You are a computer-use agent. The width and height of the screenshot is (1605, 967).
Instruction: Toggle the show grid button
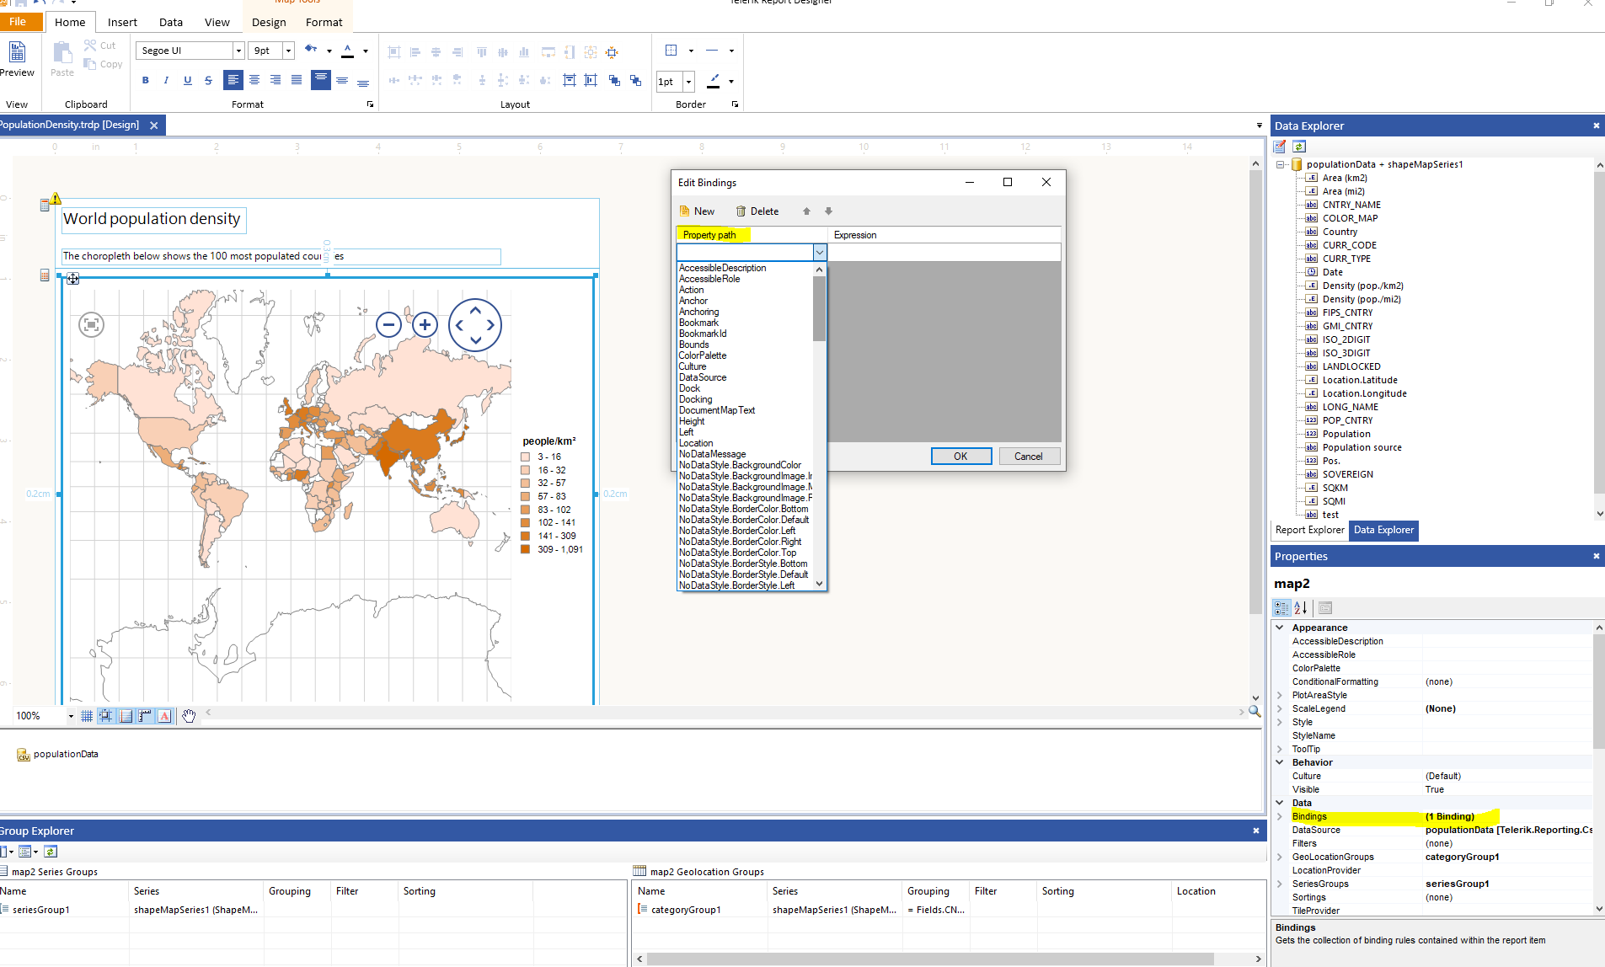pos(87,716)
